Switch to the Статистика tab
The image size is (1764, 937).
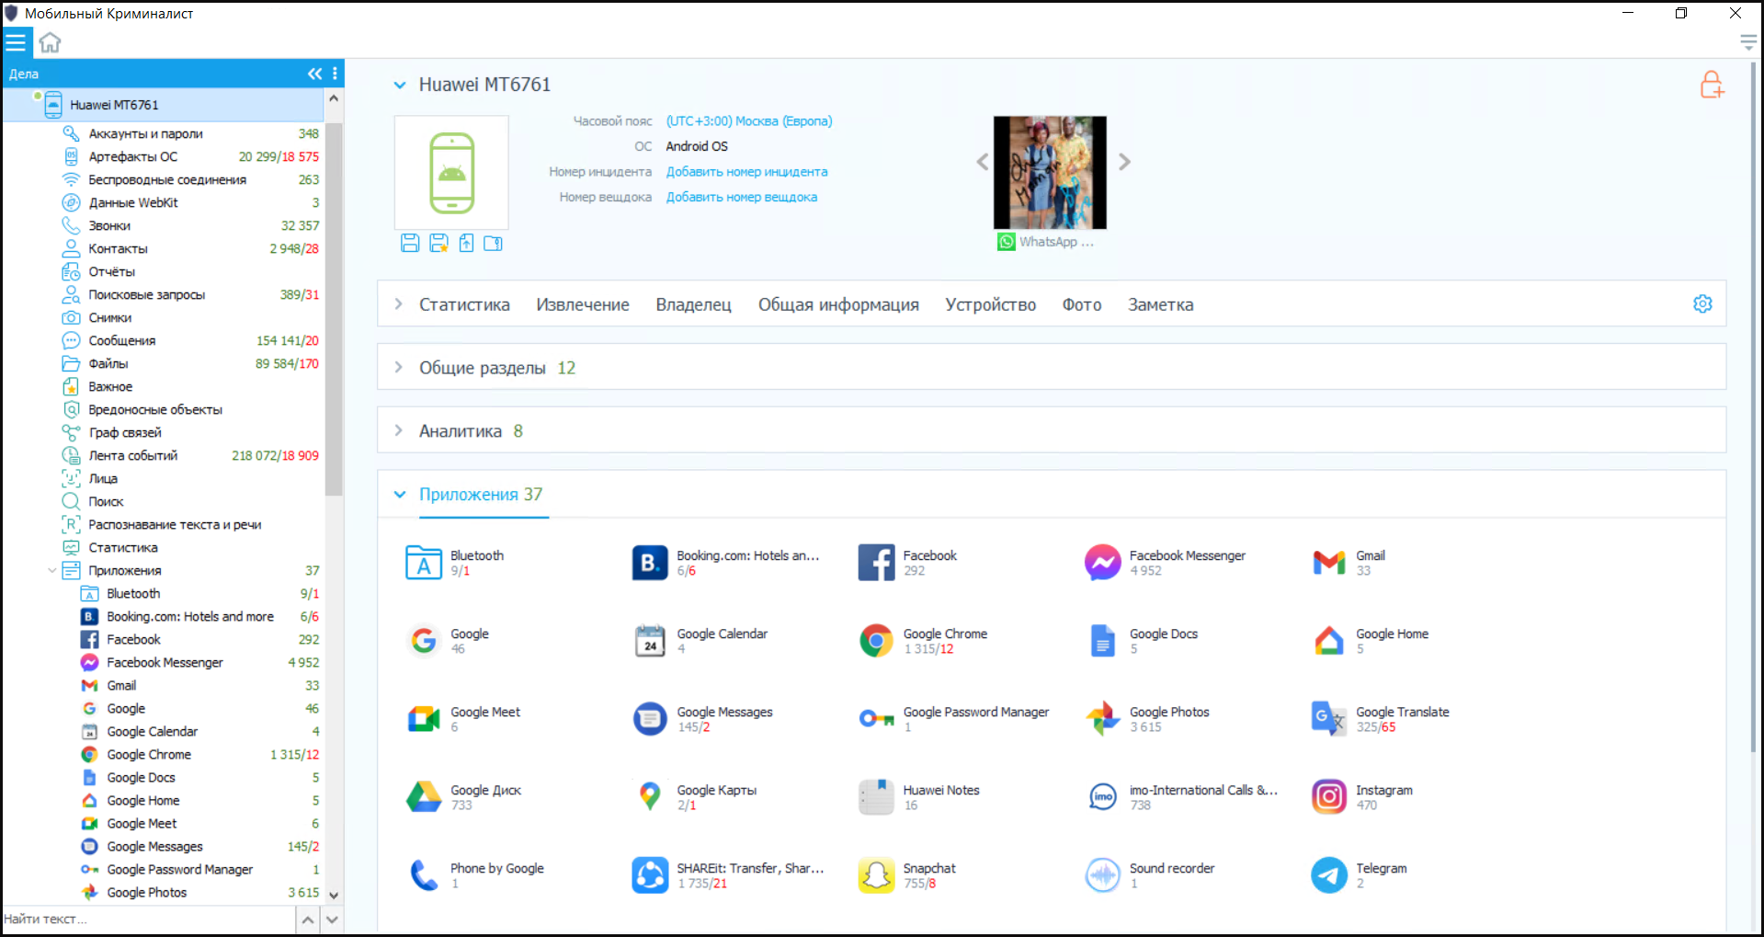click(x=464, y=305)
